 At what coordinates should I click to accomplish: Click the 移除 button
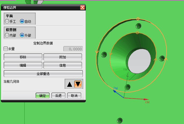pos(23,57)
